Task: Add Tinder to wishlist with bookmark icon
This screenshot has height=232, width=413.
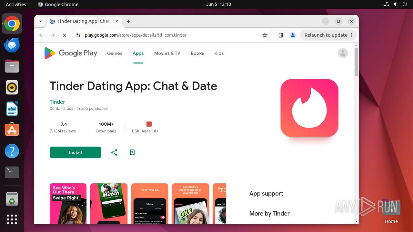Action: (x=132, y=152)
